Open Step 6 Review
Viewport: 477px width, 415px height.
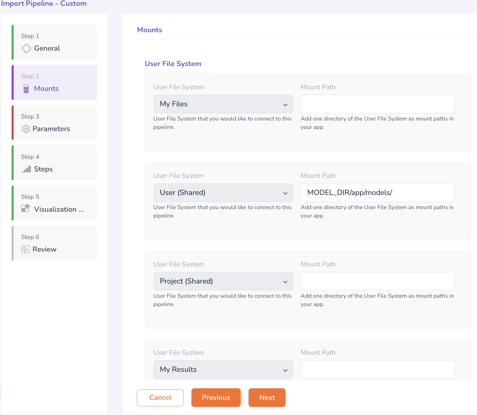click(55, 243)
